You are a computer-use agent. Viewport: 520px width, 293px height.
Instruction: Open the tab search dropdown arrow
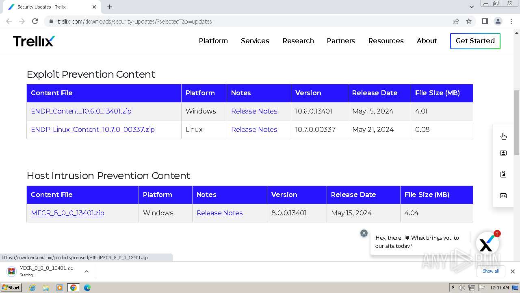[x=471, y=7]
